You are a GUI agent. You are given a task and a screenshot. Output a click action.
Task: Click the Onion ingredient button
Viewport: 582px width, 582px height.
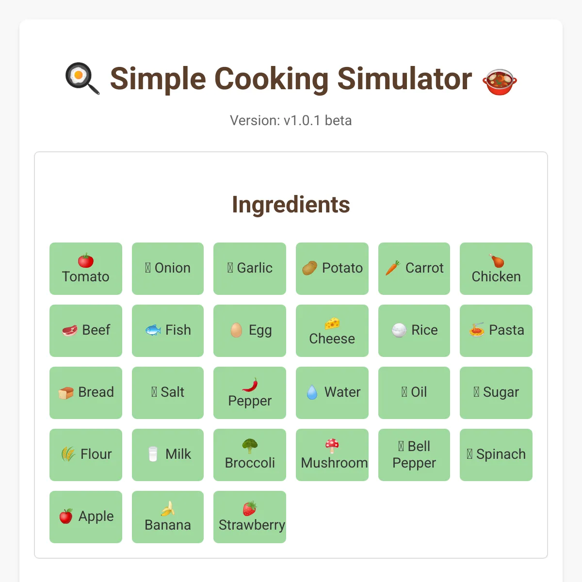pos(168,269)
